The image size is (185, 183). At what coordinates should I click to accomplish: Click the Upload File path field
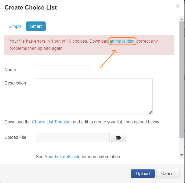coord(73,137)
